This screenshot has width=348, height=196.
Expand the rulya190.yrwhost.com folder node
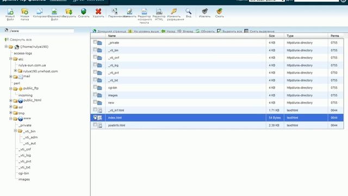[x=15, y=71]
